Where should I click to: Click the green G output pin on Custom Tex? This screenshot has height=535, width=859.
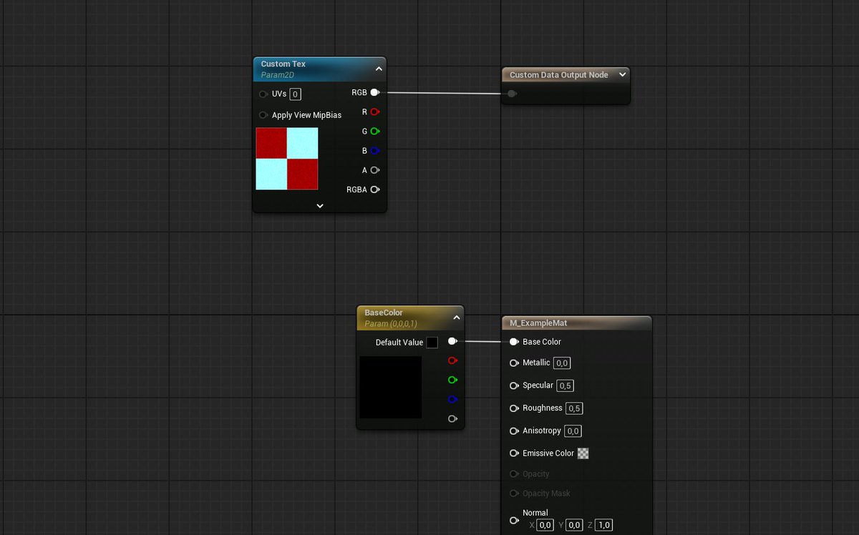pos(374,132)
